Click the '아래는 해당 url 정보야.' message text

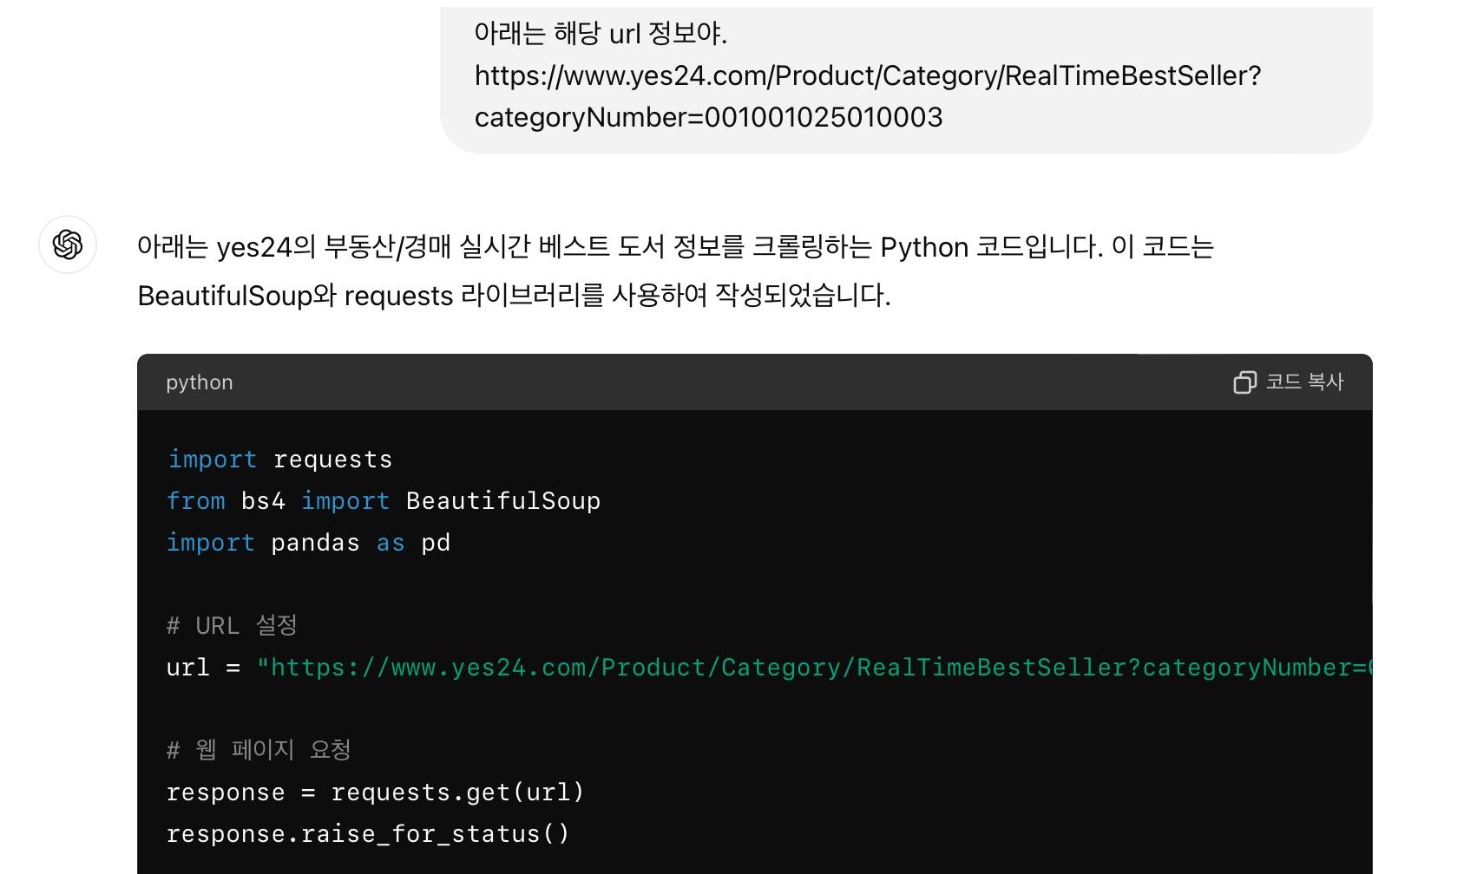click(x=601, y=34)
